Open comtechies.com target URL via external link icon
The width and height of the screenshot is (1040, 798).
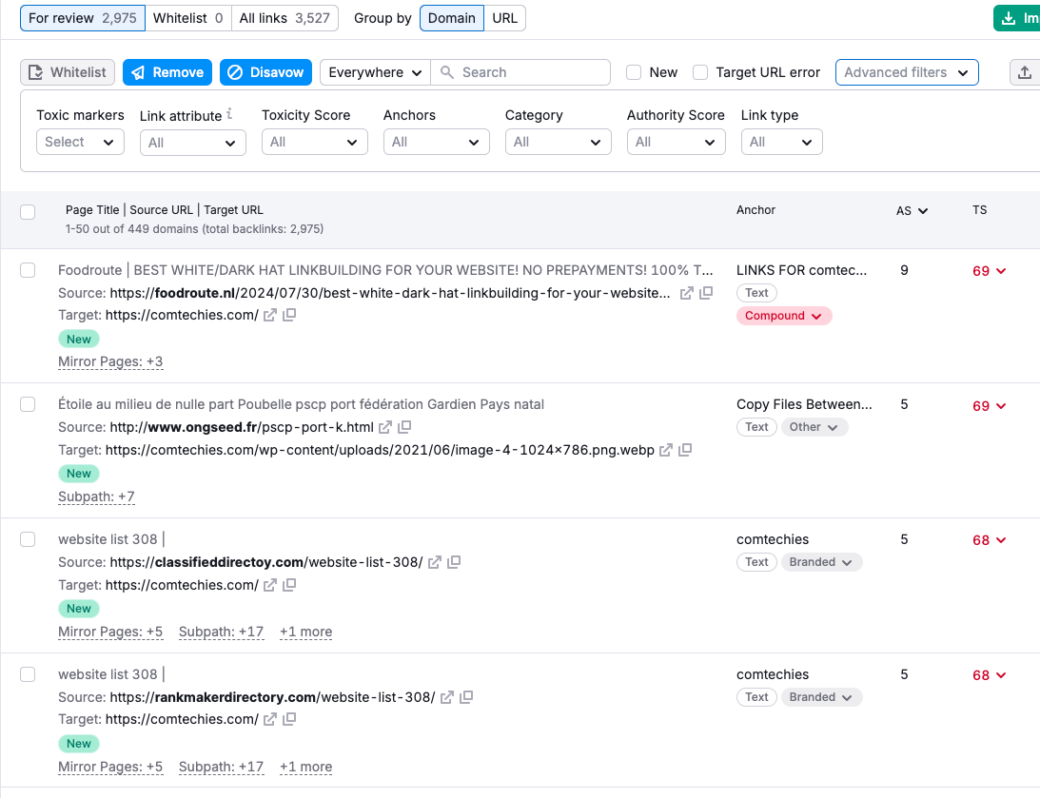(270, 315)
